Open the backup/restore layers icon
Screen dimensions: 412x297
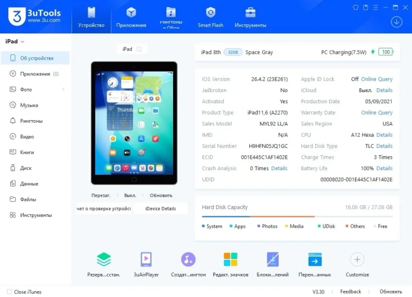pyautogui.click(x=104, y=259)
